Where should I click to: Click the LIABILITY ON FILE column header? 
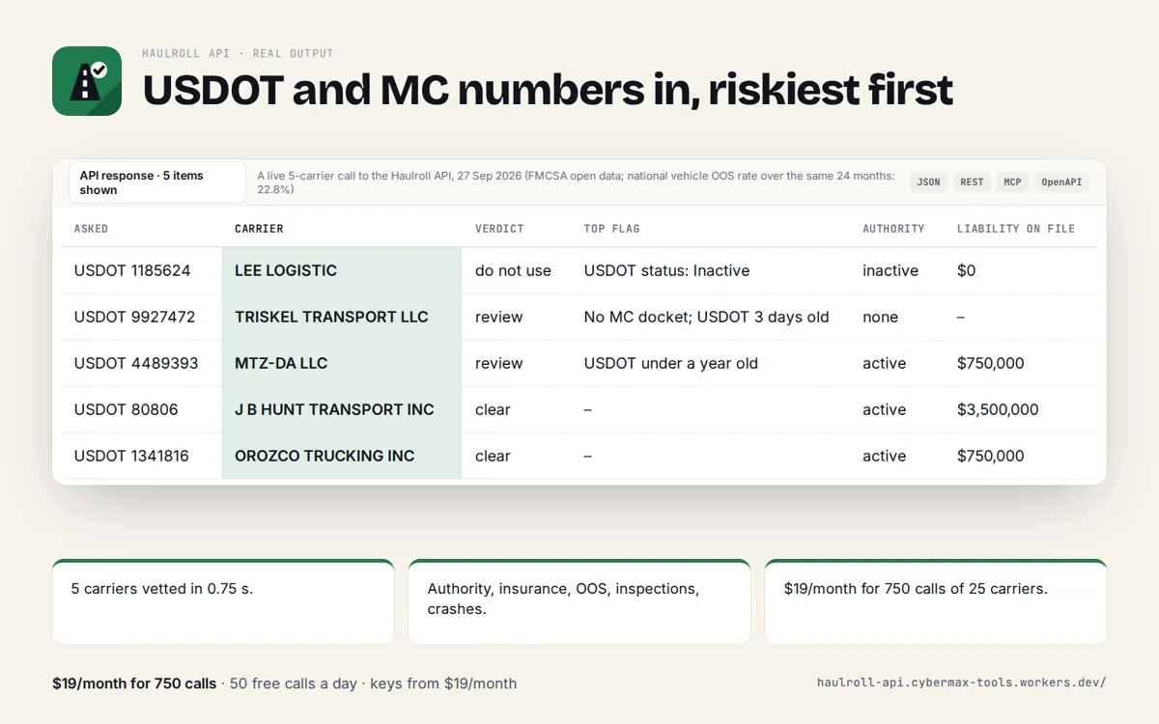(x=1016, y=229)
